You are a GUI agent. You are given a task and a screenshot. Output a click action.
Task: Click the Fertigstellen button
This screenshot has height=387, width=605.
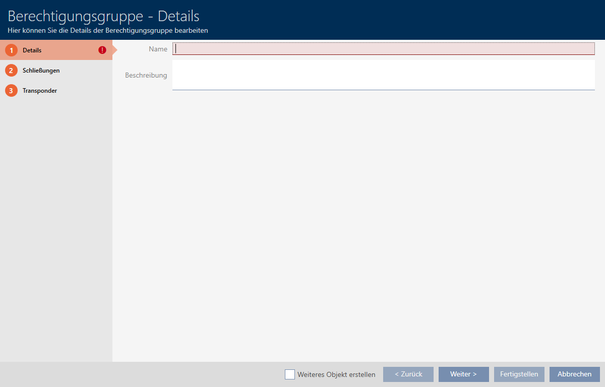(x=519, y=374)
